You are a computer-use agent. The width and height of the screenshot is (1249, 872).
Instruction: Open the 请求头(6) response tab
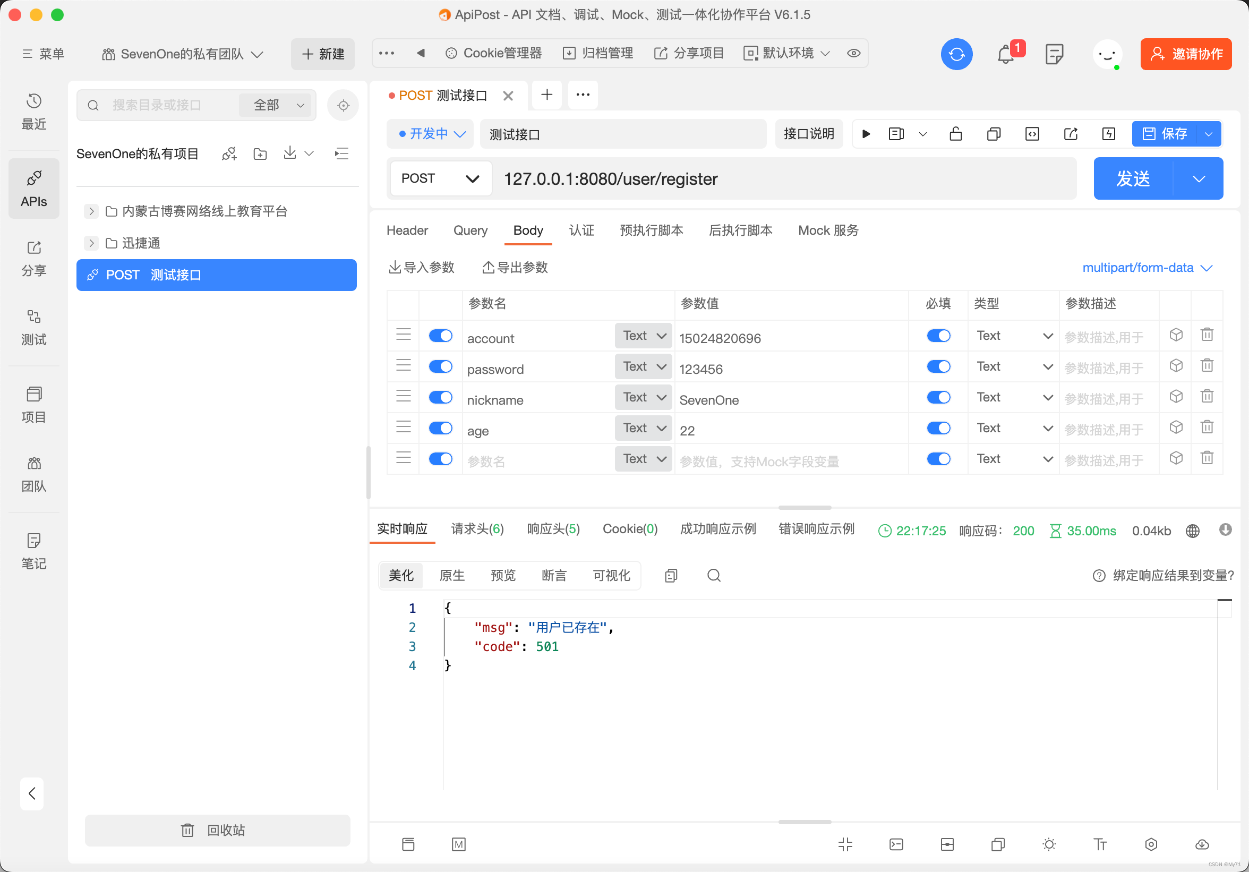pos(476,529)
